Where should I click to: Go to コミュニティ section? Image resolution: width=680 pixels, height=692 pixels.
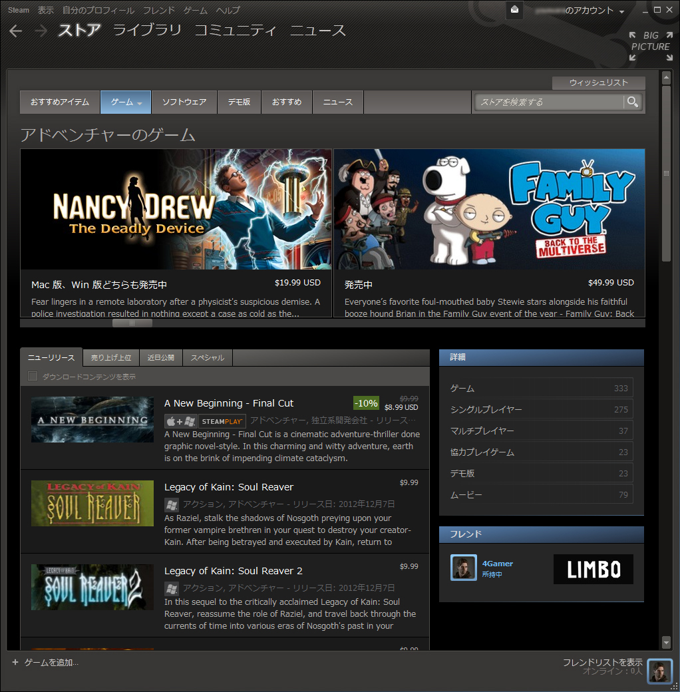[235, 30]
